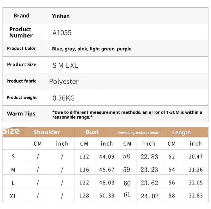Click the Length column header
The image size is (211, 209).
click(181, 132)
